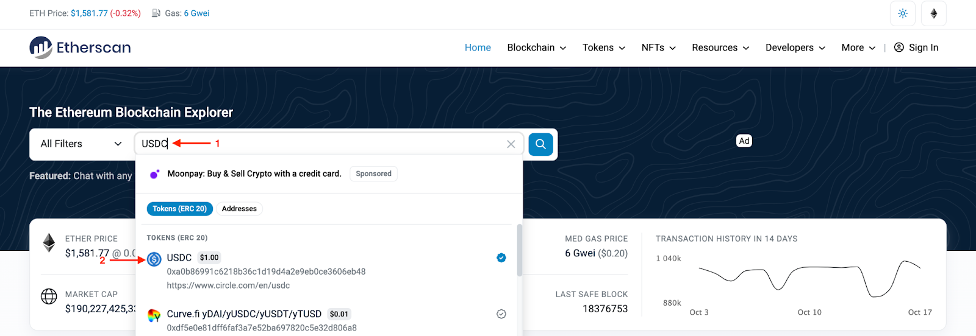The image size is (976, 336).
Task: Click the Transaction History in 14 Days label
Action: [727, 239]
